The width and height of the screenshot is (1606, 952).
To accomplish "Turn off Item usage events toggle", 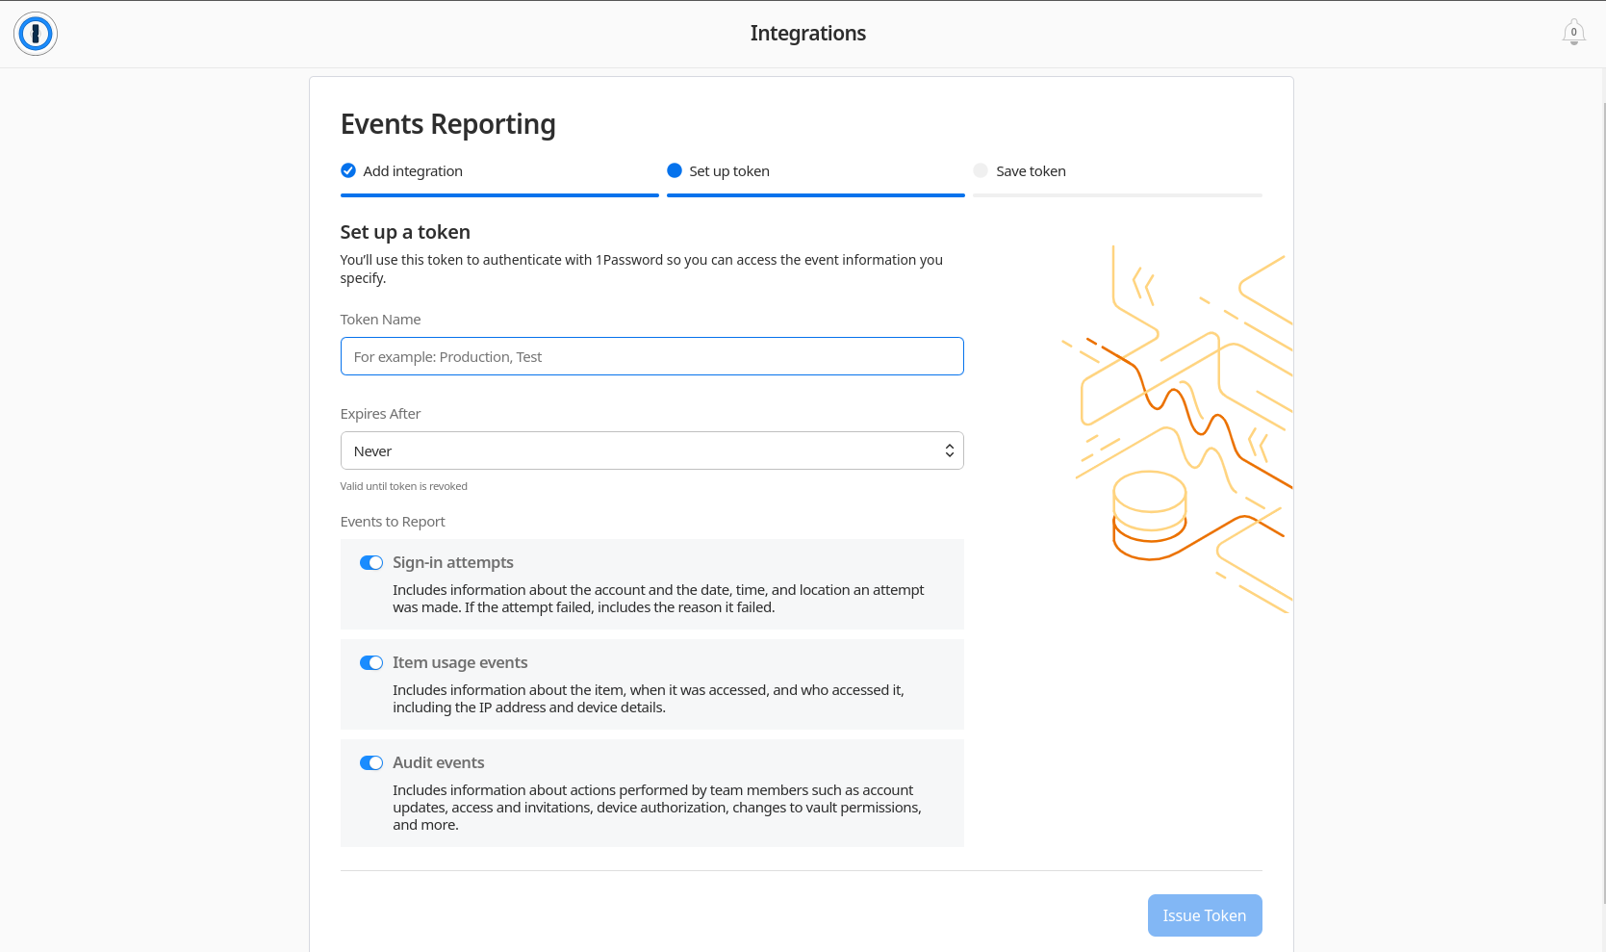I will pyautogui.click(x=371, y=663).
